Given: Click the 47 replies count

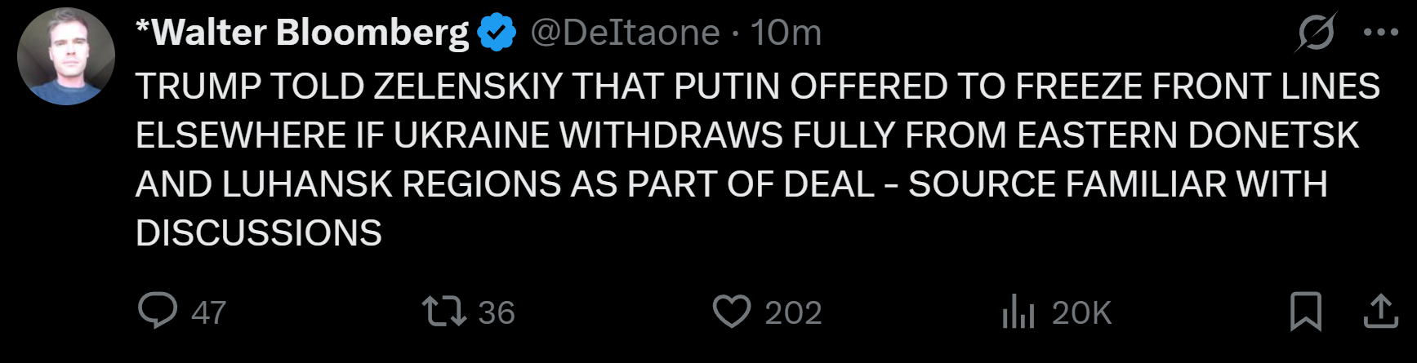Looking at the screenshot, I should click(x=208, y=312).
